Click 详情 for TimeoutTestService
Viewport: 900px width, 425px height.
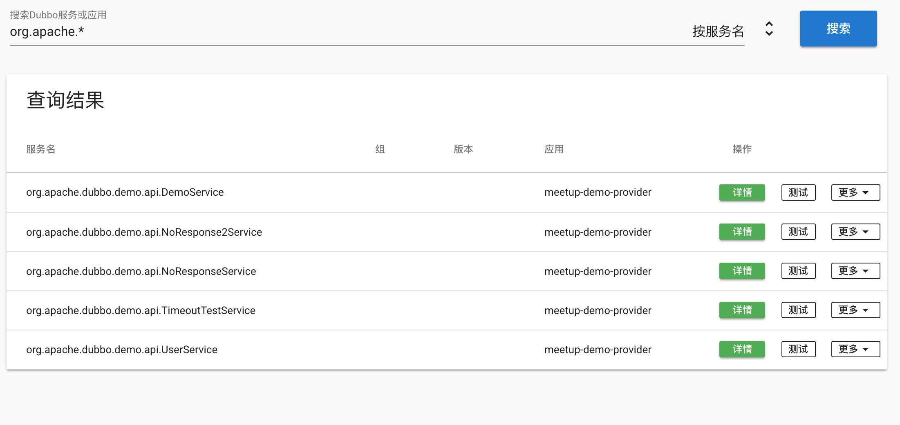tap(742, 310)
